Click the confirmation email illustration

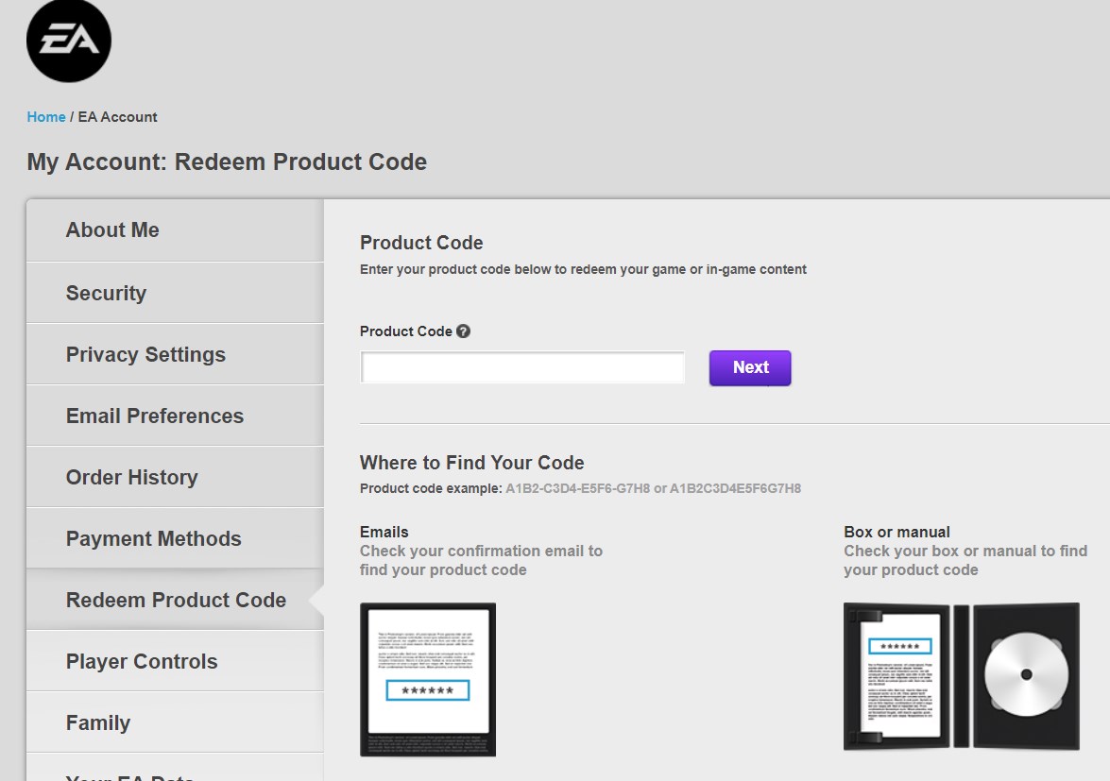[428, 680]
